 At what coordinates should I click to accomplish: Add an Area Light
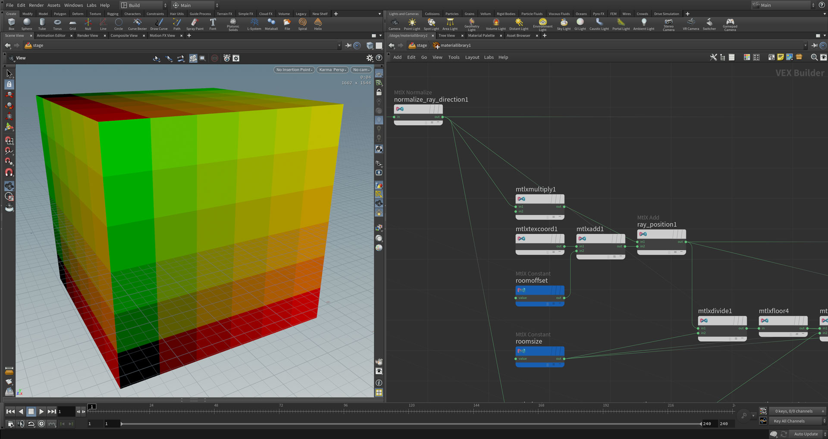tap(450, 24)
